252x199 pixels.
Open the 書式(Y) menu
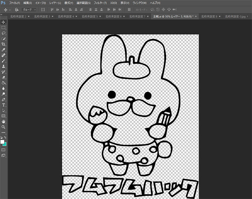point(69,3)
